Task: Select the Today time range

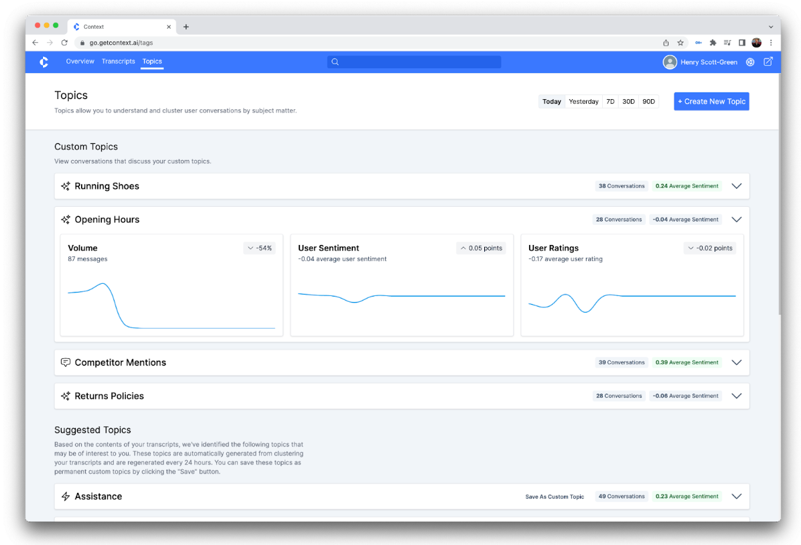Action: coord(552,102)
